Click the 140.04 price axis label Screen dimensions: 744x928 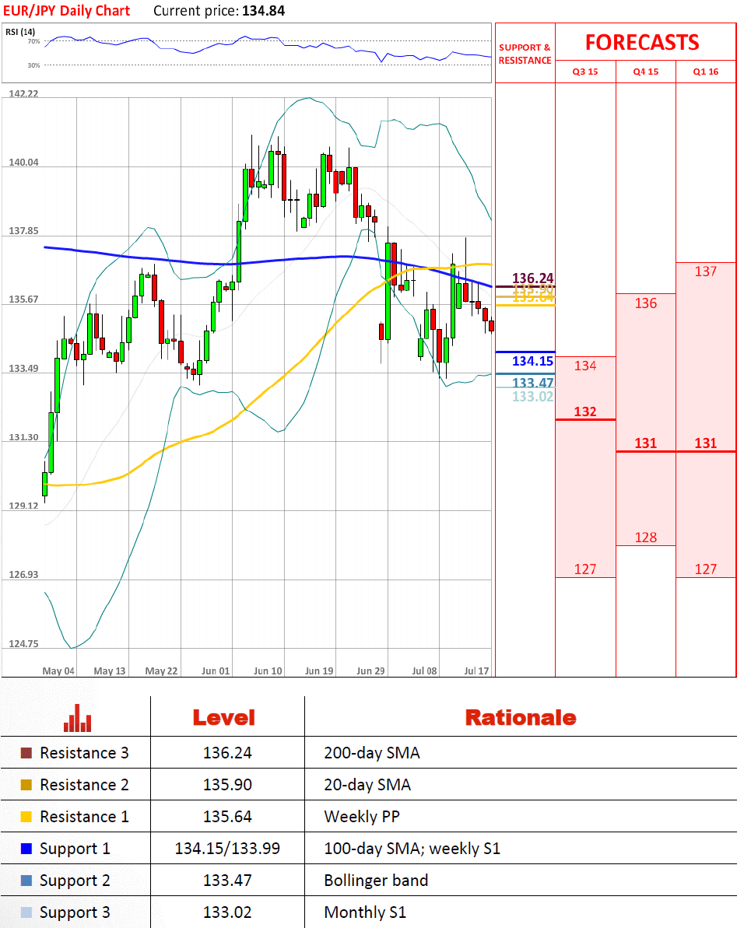[x=23, y=163]
